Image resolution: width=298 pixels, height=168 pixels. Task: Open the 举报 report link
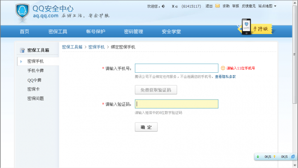tap(235, 6)
